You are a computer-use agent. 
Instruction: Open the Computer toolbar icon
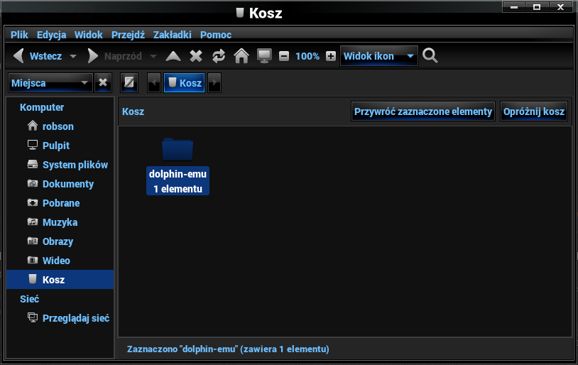coord(264,56)
